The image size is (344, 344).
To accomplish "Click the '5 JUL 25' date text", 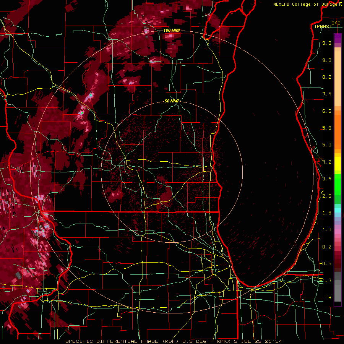I will tap(247, 341).
